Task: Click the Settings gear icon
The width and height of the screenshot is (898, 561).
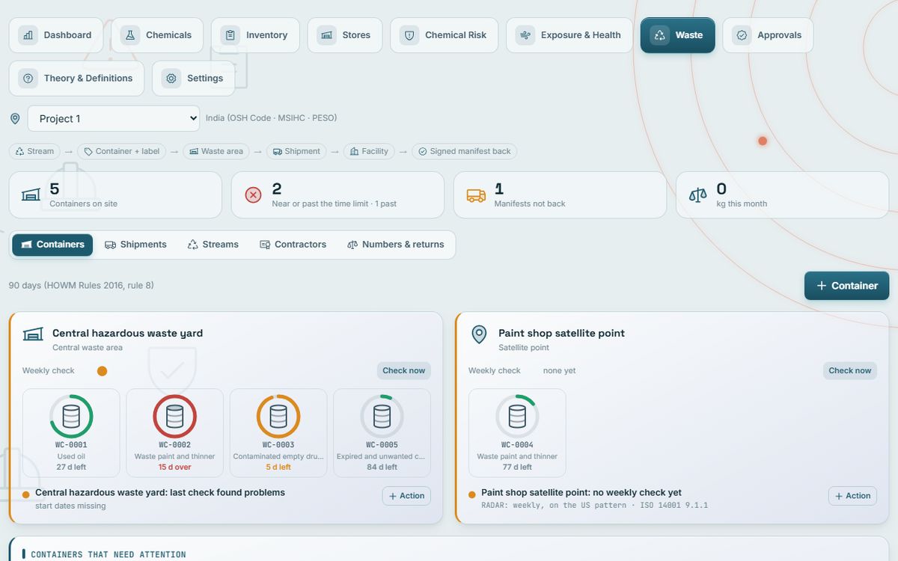Action: [x=171, y=79]
